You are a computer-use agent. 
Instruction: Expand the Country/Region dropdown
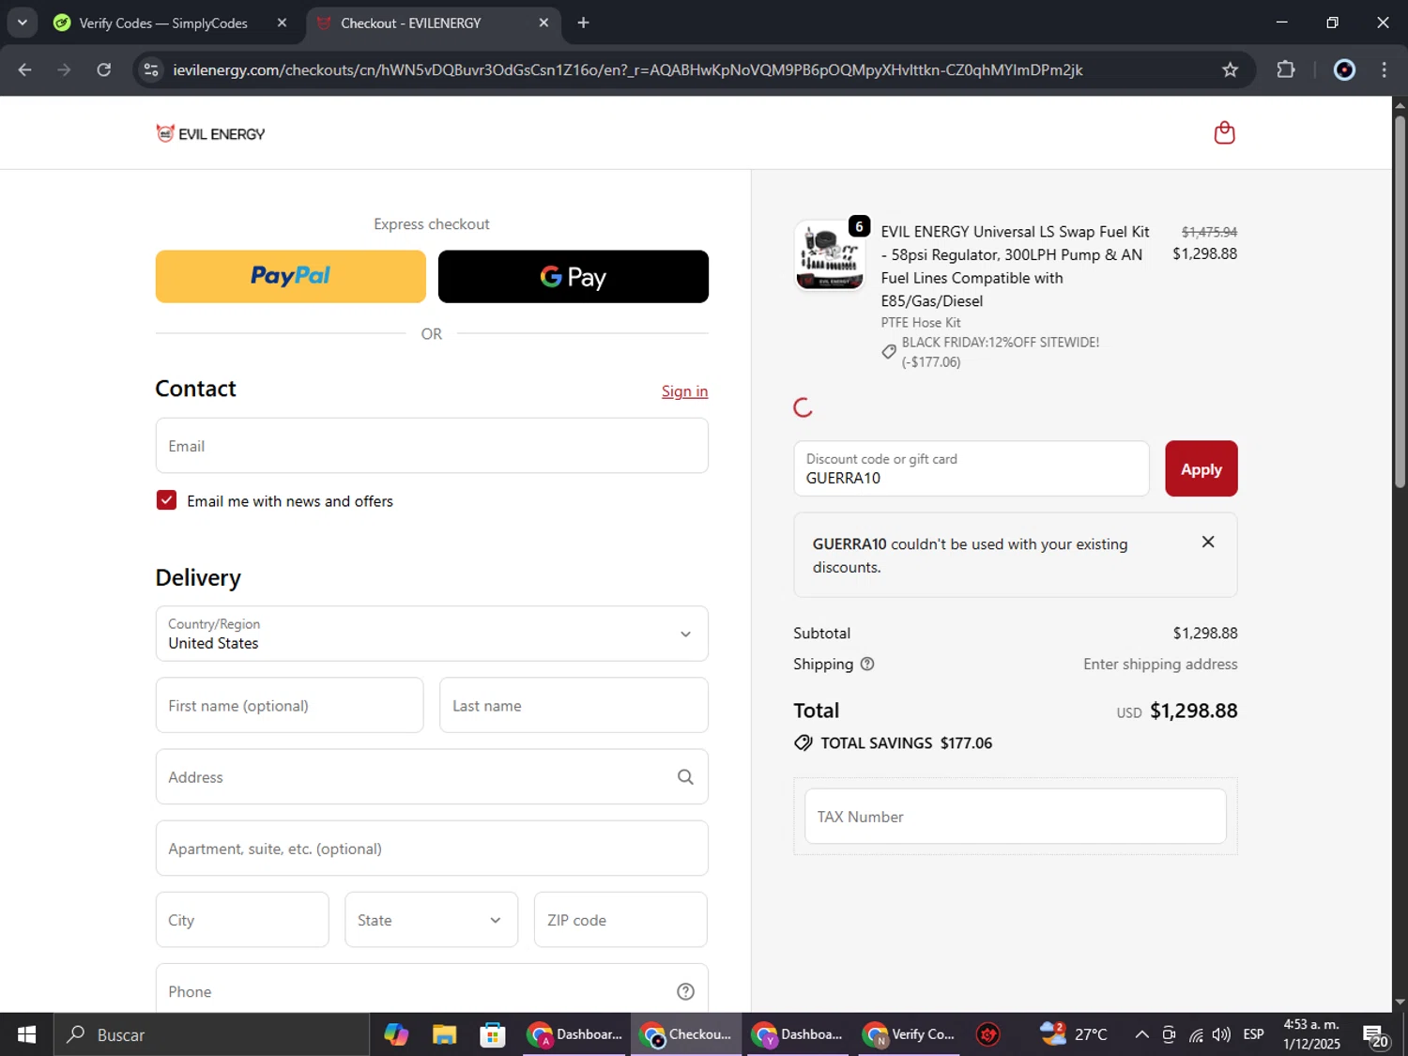[432, 634]
